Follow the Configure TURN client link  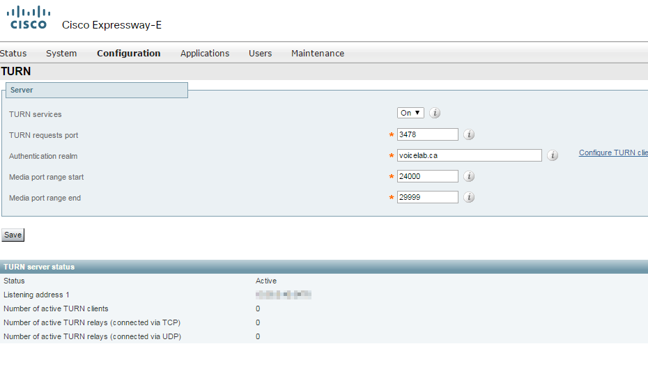613,153
